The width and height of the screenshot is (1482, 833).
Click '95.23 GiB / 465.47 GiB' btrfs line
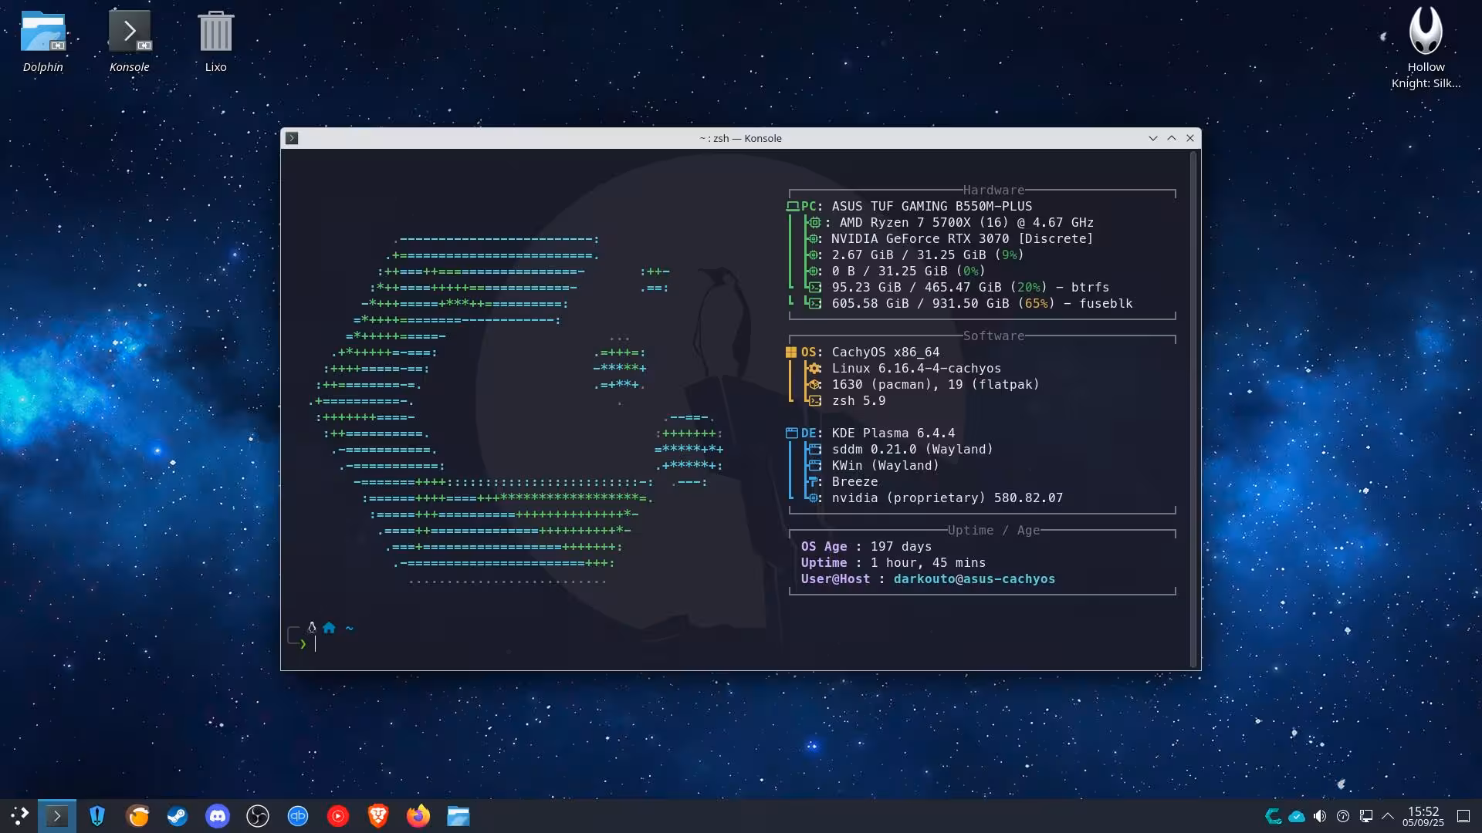coord(970,287)
